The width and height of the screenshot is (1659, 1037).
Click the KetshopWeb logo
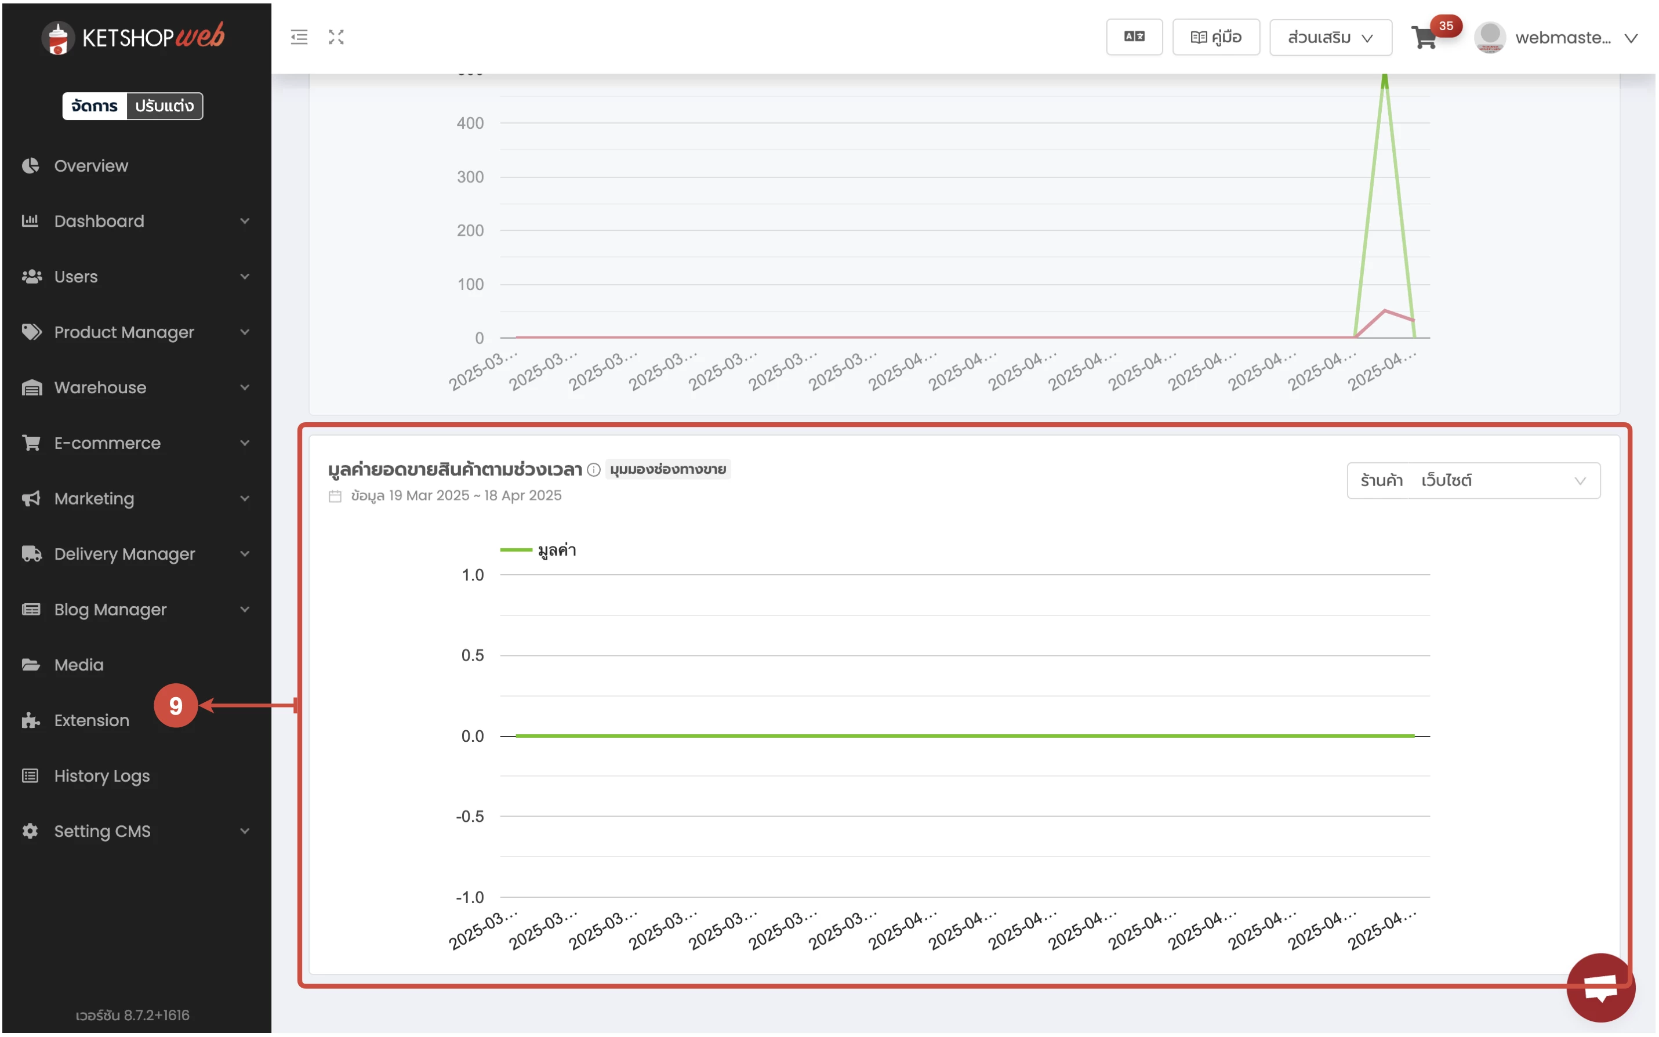click(x=133, y=37)
